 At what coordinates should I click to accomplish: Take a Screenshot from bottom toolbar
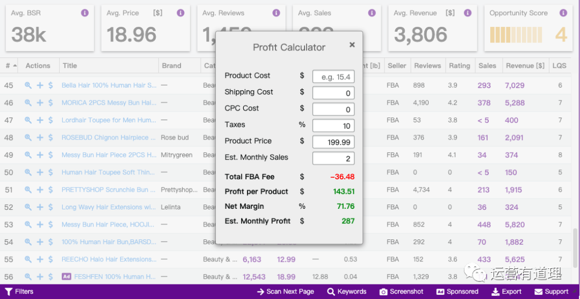click(x=401, y=291)
